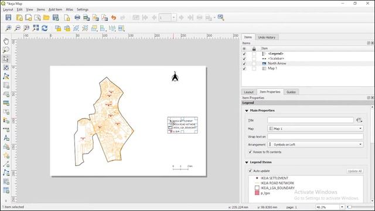The height and width of the screenshot is (211, 375).
Task: Open the Atlas Settings icon in toolbar
Action: 220,18
